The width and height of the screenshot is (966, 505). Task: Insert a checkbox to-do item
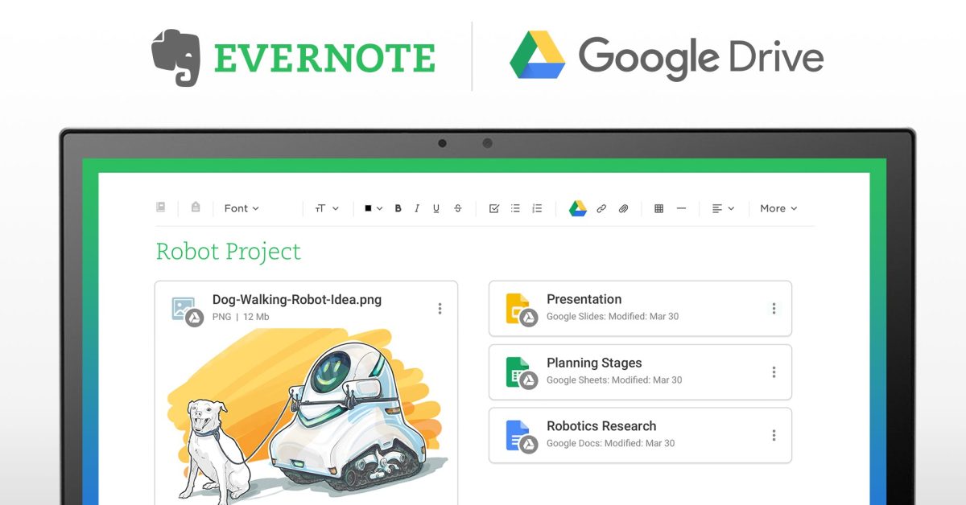coord(493,208)
